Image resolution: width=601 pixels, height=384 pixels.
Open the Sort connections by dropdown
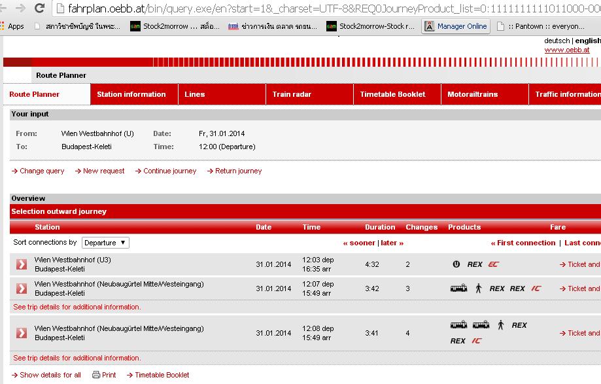coord(105,243)
